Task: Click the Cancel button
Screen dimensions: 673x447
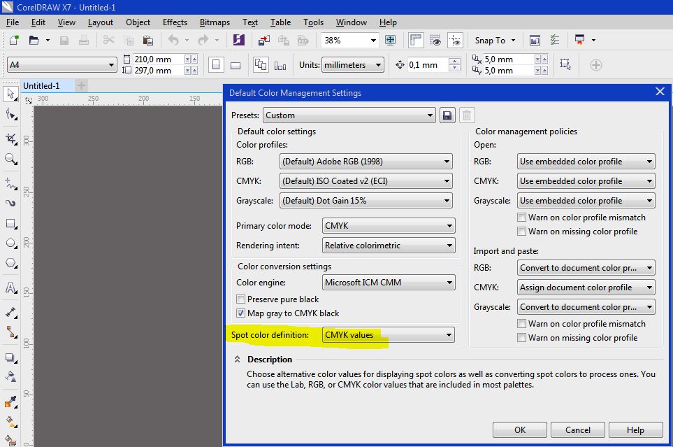Action: [578, 430]
